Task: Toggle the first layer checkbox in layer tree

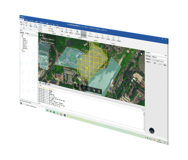Action: coord(23,39)
